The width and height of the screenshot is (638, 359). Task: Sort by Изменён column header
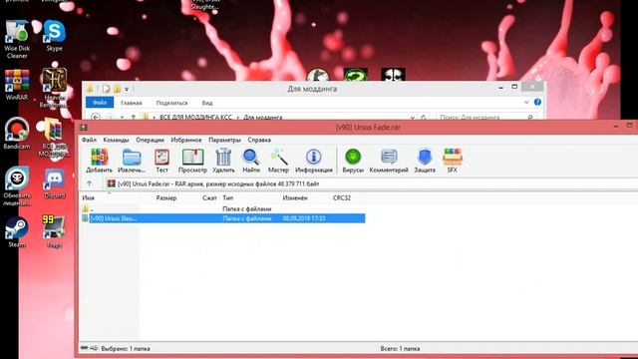(x=295, y=197)
